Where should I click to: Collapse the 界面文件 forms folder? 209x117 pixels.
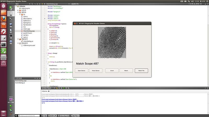[18, 39]
